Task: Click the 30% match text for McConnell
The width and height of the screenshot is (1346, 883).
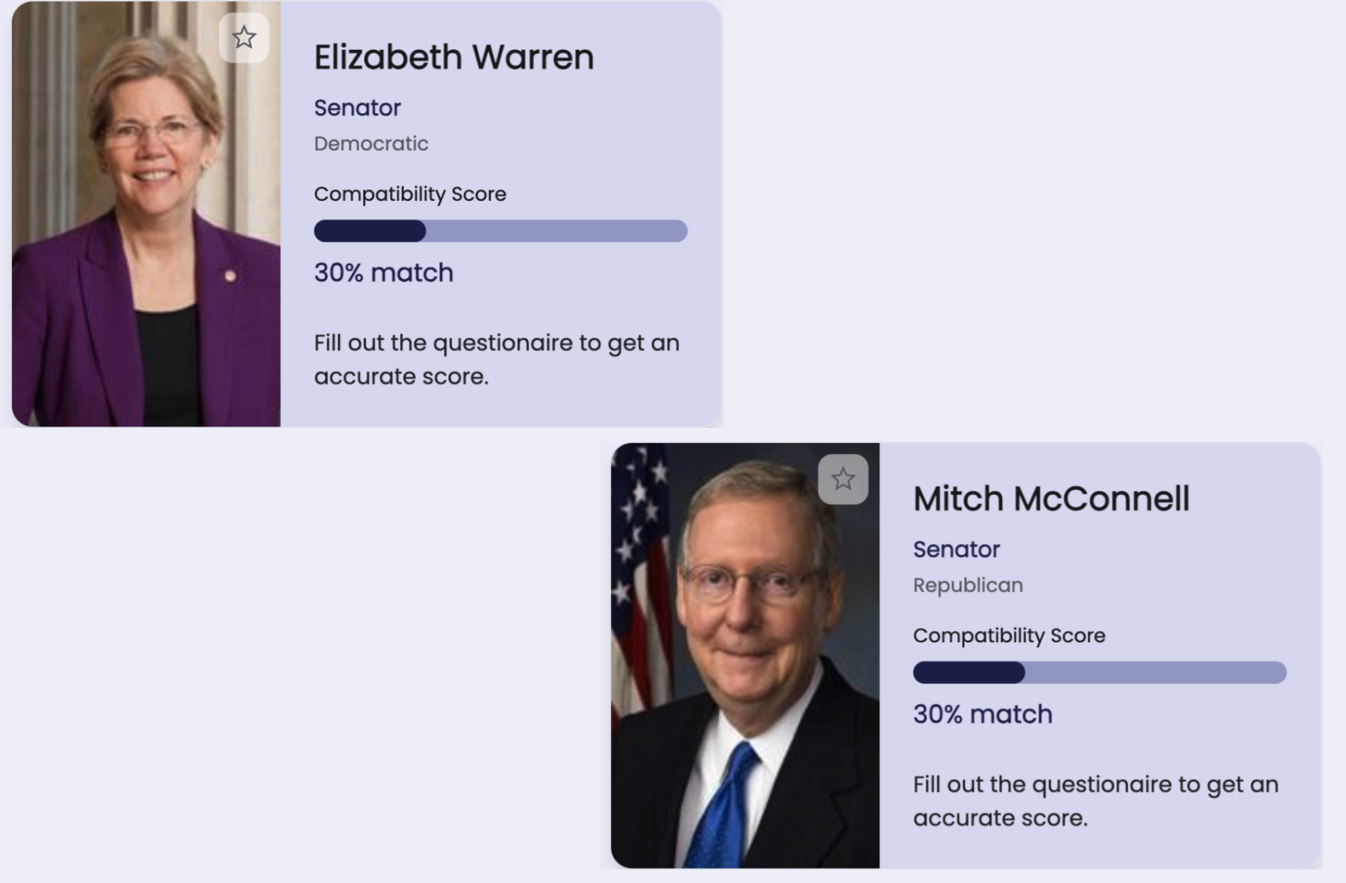Action: [982, 714]
